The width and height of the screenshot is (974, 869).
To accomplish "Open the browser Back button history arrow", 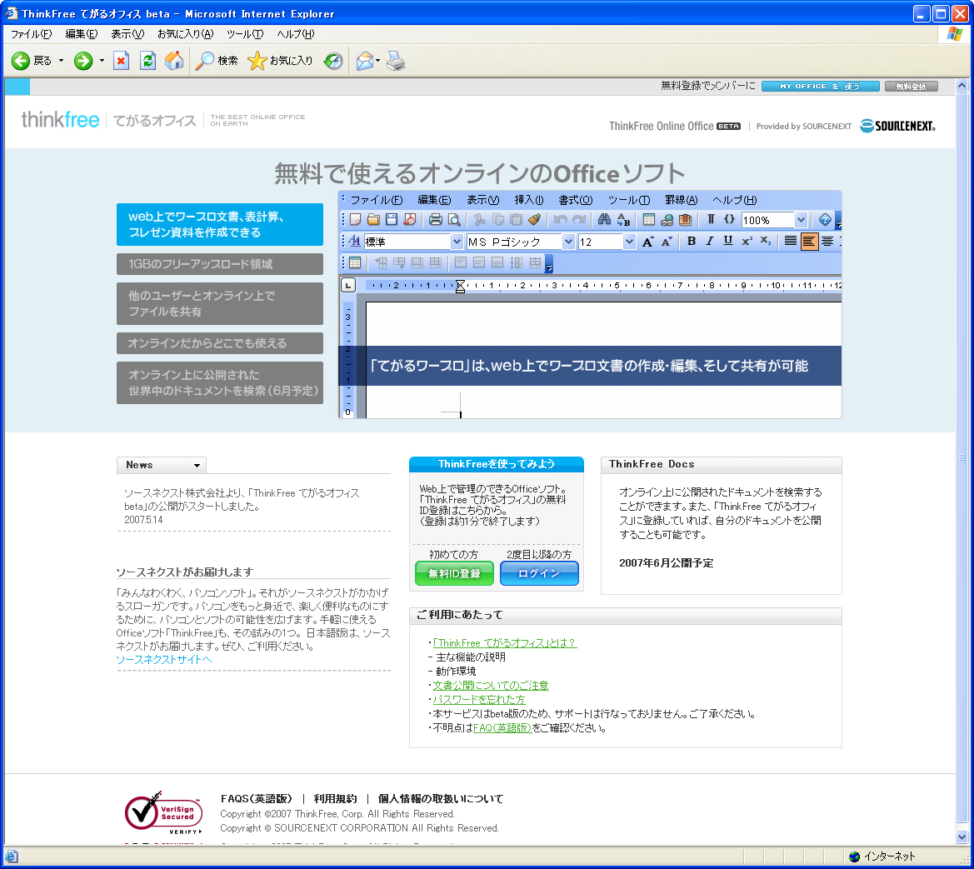I will pos(61,60).
